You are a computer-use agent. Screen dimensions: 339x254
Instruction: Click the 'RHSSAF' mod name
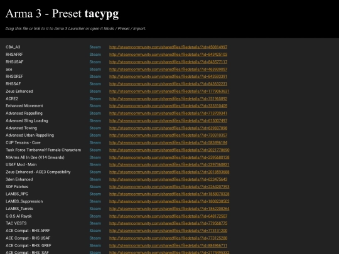pos(13,84)
